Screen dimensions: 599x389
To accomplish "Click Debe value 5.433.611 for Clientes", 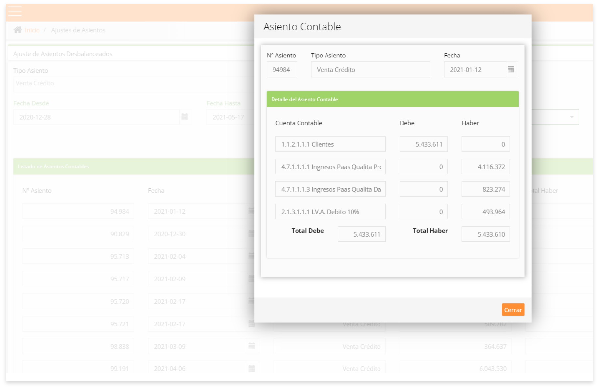I will (x=424, y=144).
